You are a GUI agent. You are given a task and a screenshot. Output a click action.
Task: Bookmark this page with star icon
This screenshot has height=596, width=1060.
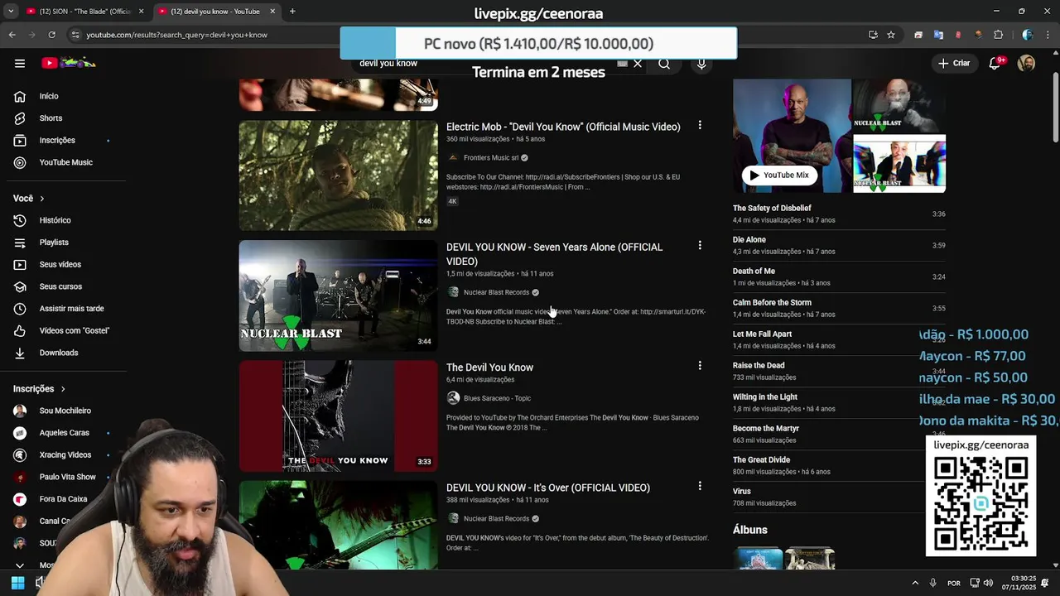tap(891, 35)
